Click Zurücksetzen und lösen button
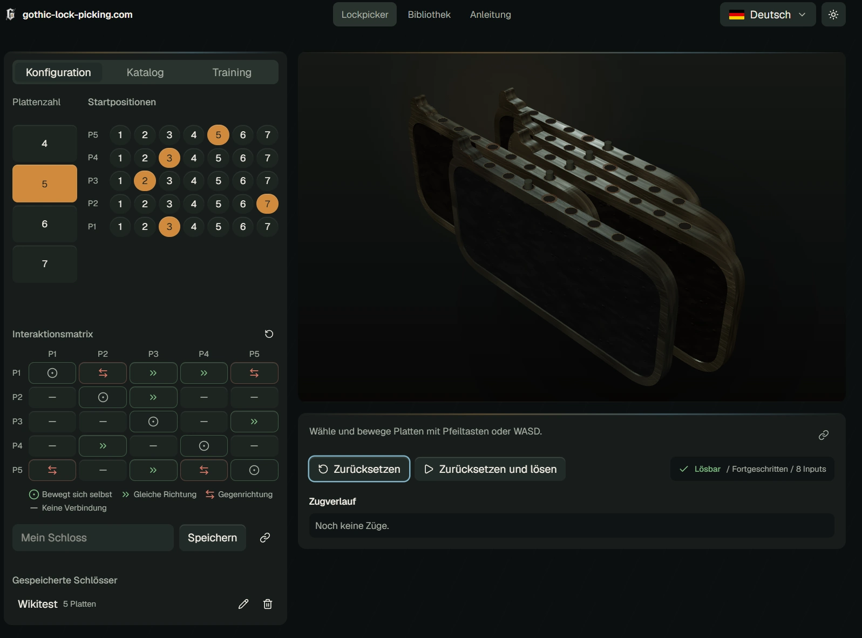 click(490, 469)
